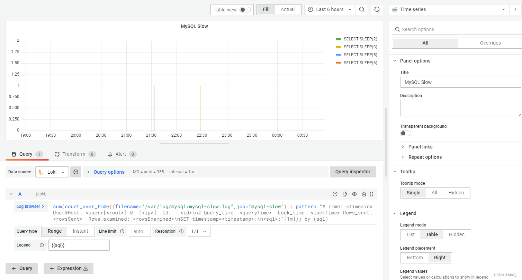Image resolution: width=522 pixels, height=280 pixels.
Task: Duplicate query A with copy icon
Action: (344, 194)
